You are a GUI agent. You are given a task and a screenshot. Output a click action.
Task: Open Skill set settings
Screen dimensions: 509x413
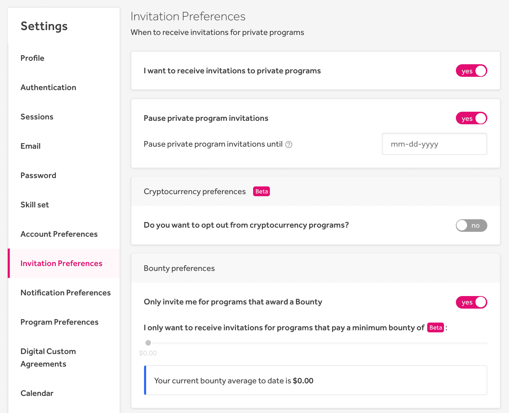coord(35,205)
